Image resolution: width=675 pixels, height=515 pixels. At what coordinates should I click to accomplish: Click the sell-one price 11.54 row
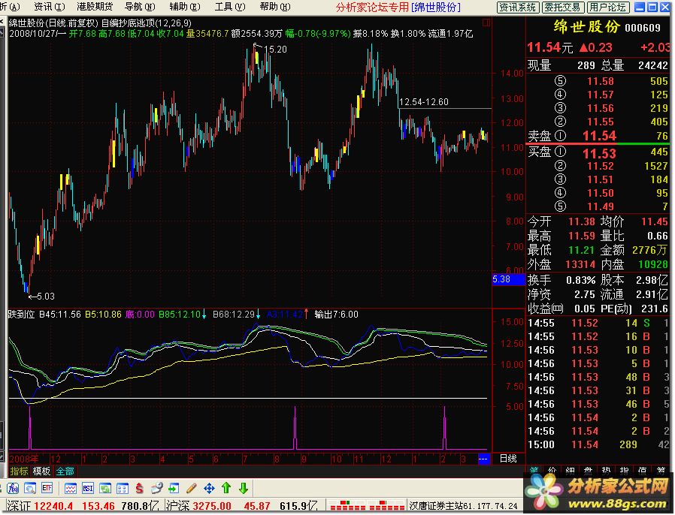598,136
